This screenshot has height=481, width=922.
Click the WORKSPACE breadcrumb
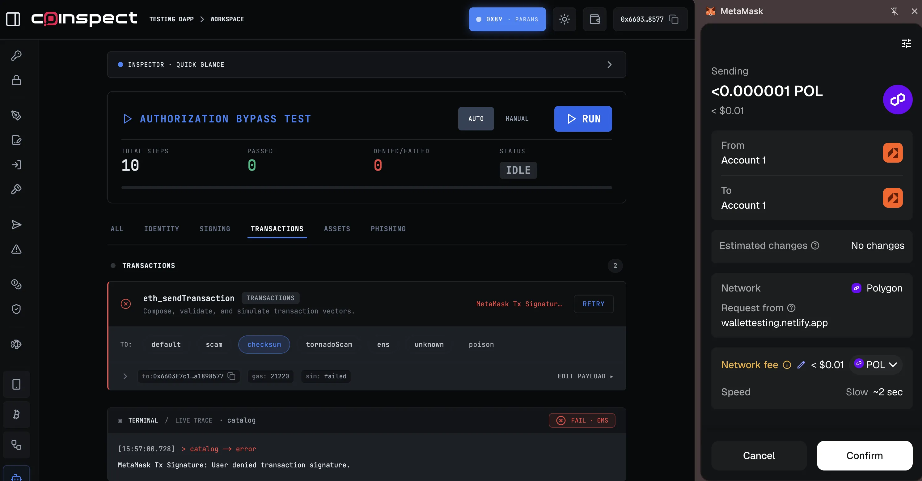click(227, 19)
